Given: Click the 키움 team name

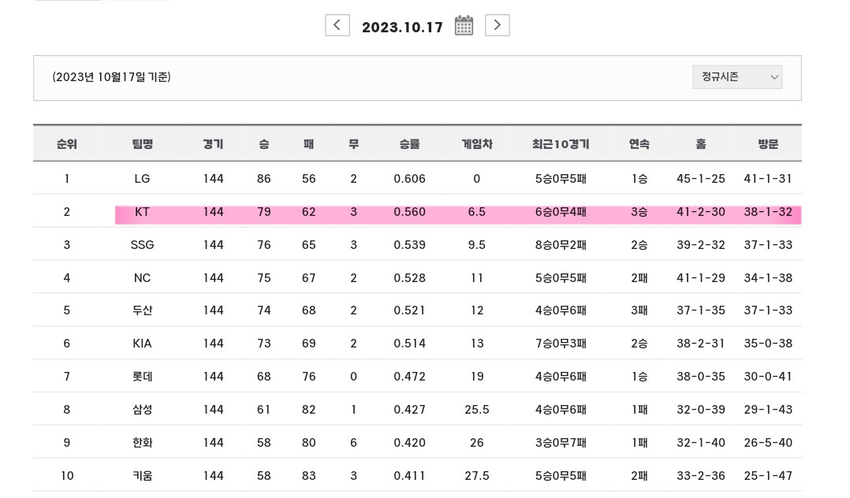Looking at the screenshot, I should pos(143,476).
